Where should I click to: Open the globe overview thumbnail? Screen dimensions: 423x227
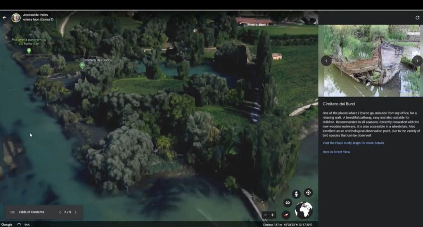304,210
